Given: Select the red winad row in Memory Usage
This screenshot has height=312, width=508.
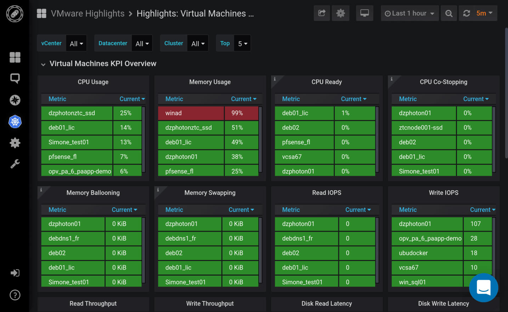Looking at the screenshot, I should [208, 113].
